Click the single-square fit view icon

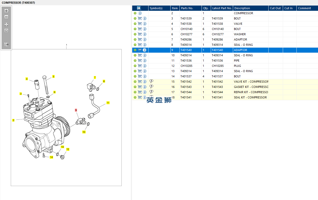[x=6, y=31]
